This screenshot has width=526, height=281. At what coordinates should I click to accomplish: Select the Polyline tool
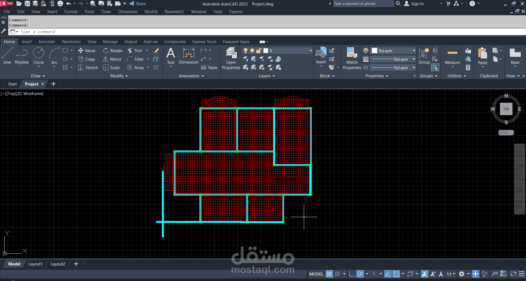[x=22, y=56]
